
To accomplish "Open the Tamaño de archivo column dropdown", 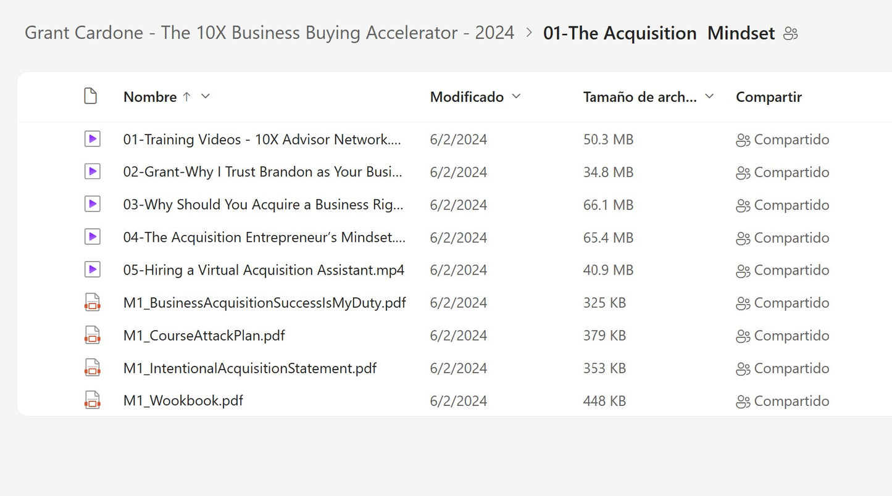I will pos(709,96).
